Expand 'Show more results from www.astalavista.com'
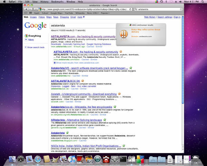 pyautogui.click(x=76, y=63)
